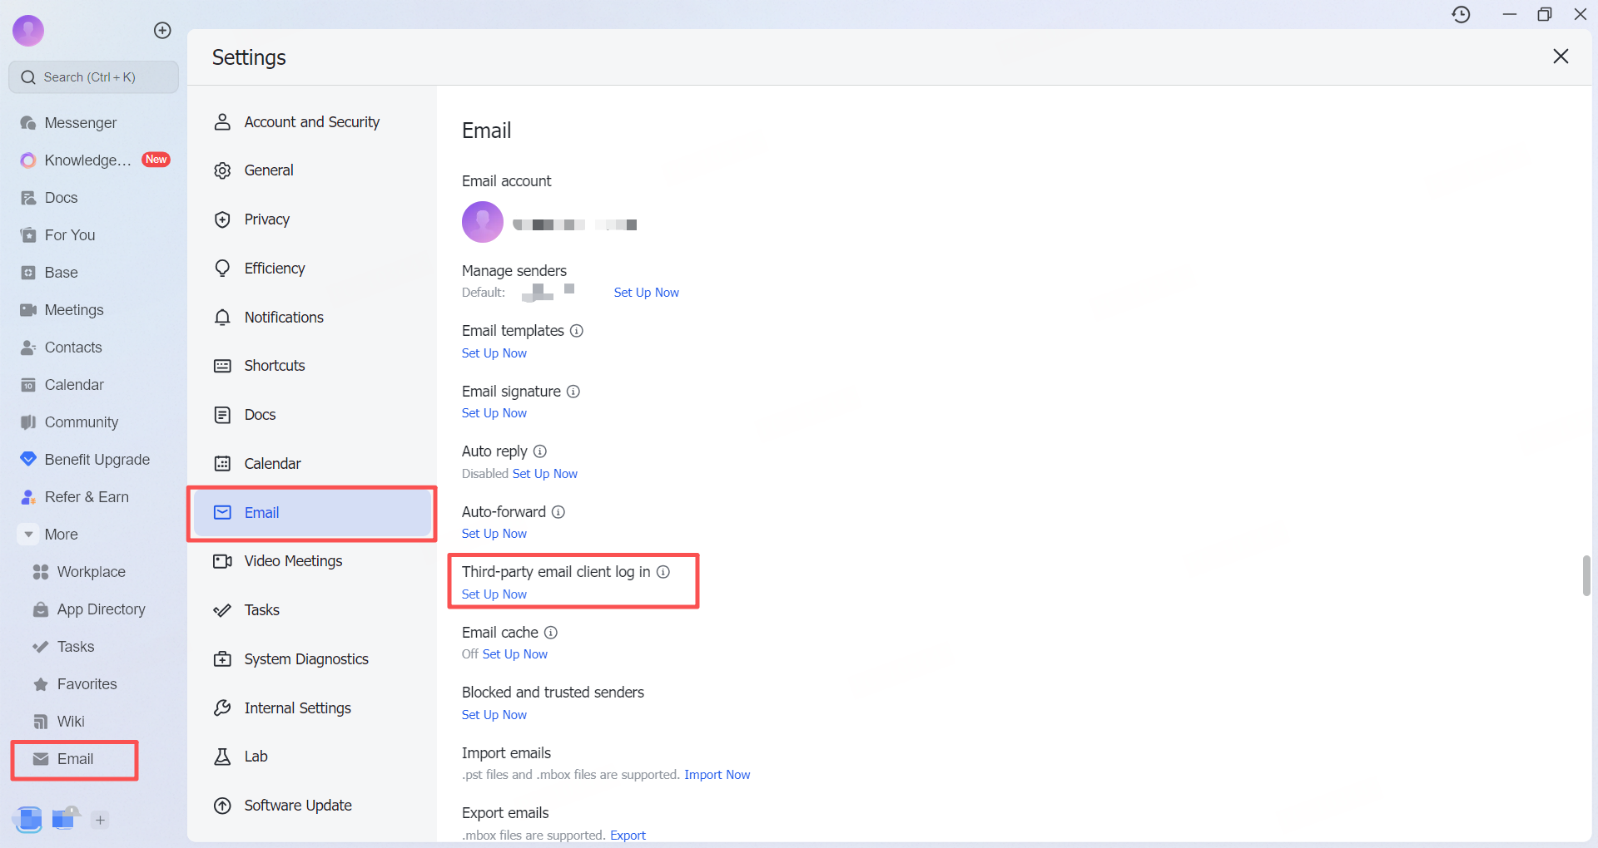1598x848 pixels.
Task: Open Account and Security settings
Action: point(311,122)
